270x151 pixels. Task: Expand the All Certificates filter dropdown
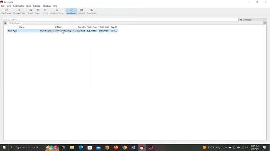[x=253, y=20]
